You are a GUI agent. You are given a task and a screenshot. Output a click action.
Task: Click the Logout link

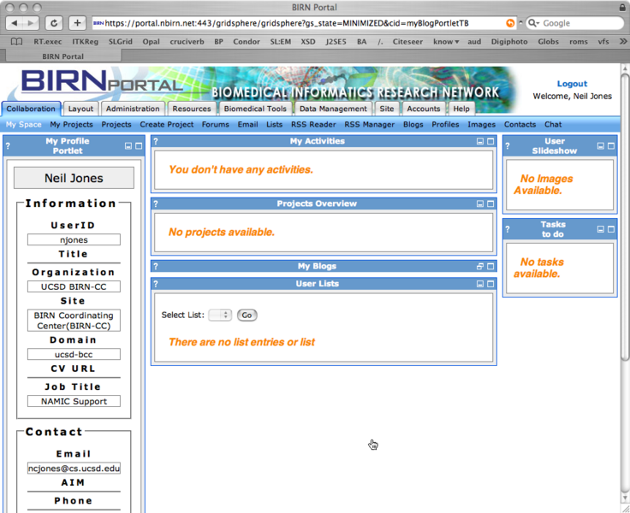tap(572, 84)
